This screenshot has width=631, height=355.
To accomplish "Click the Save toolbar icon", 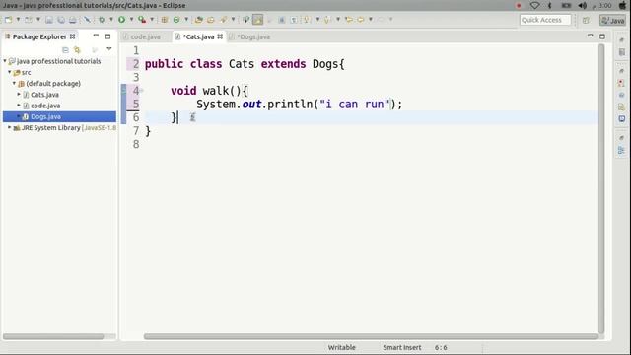I will coord(49,20).
